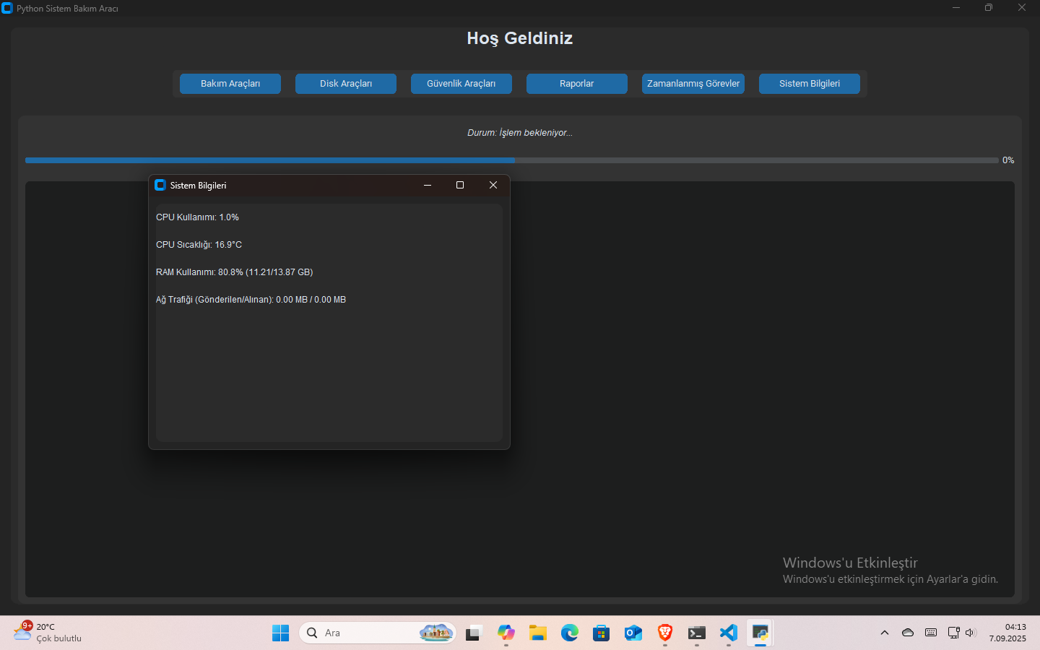The height and width of the screenshot is (650, 1040).
Task: Restore down the Python Sistem Bakım Aracı window
Action: (989, 8)
